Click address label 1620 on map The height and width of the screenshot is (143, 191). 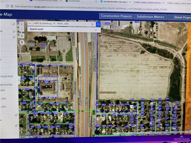114,114
